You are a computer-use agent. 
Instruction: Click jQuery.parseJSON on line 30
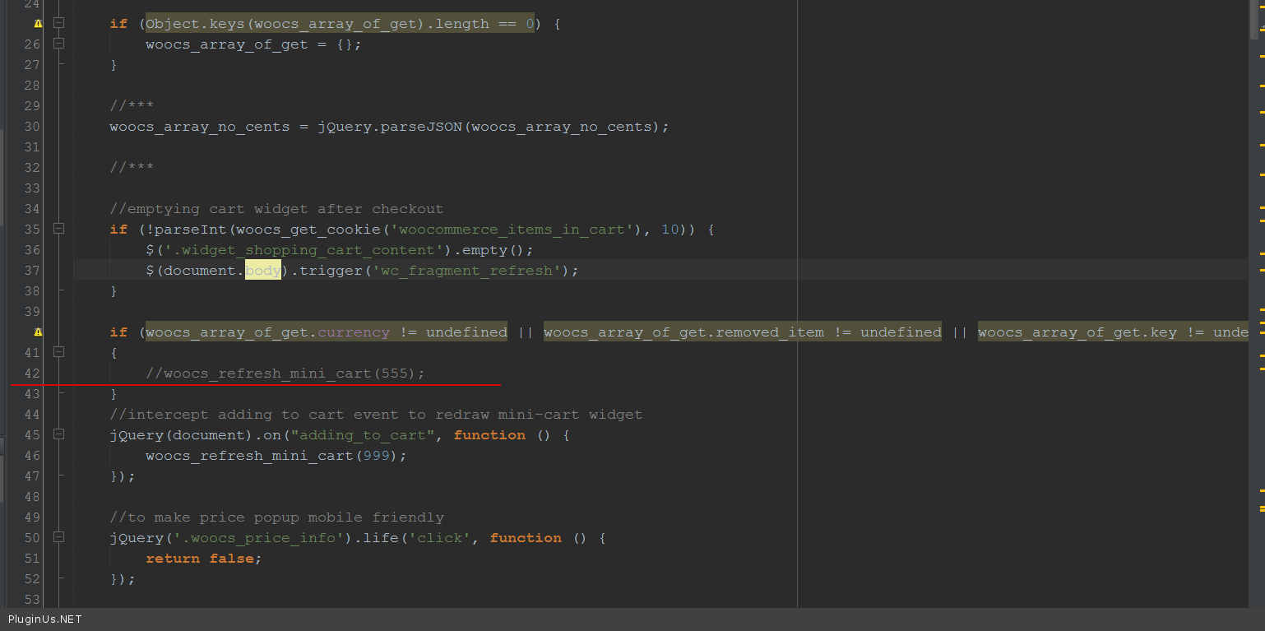390,127
